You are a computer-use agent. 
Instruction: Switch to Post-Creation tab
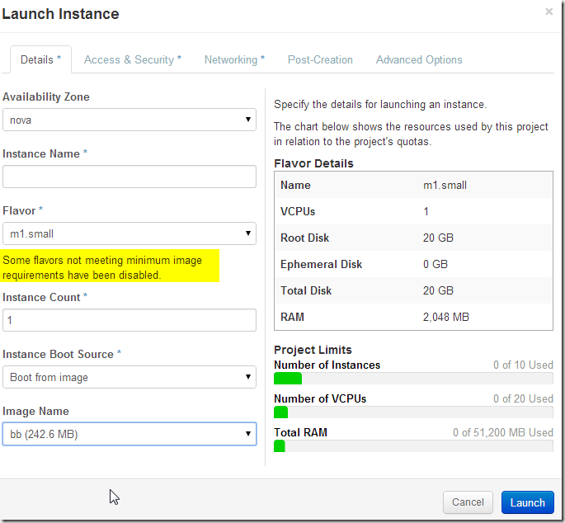click(x=320, y=59)
